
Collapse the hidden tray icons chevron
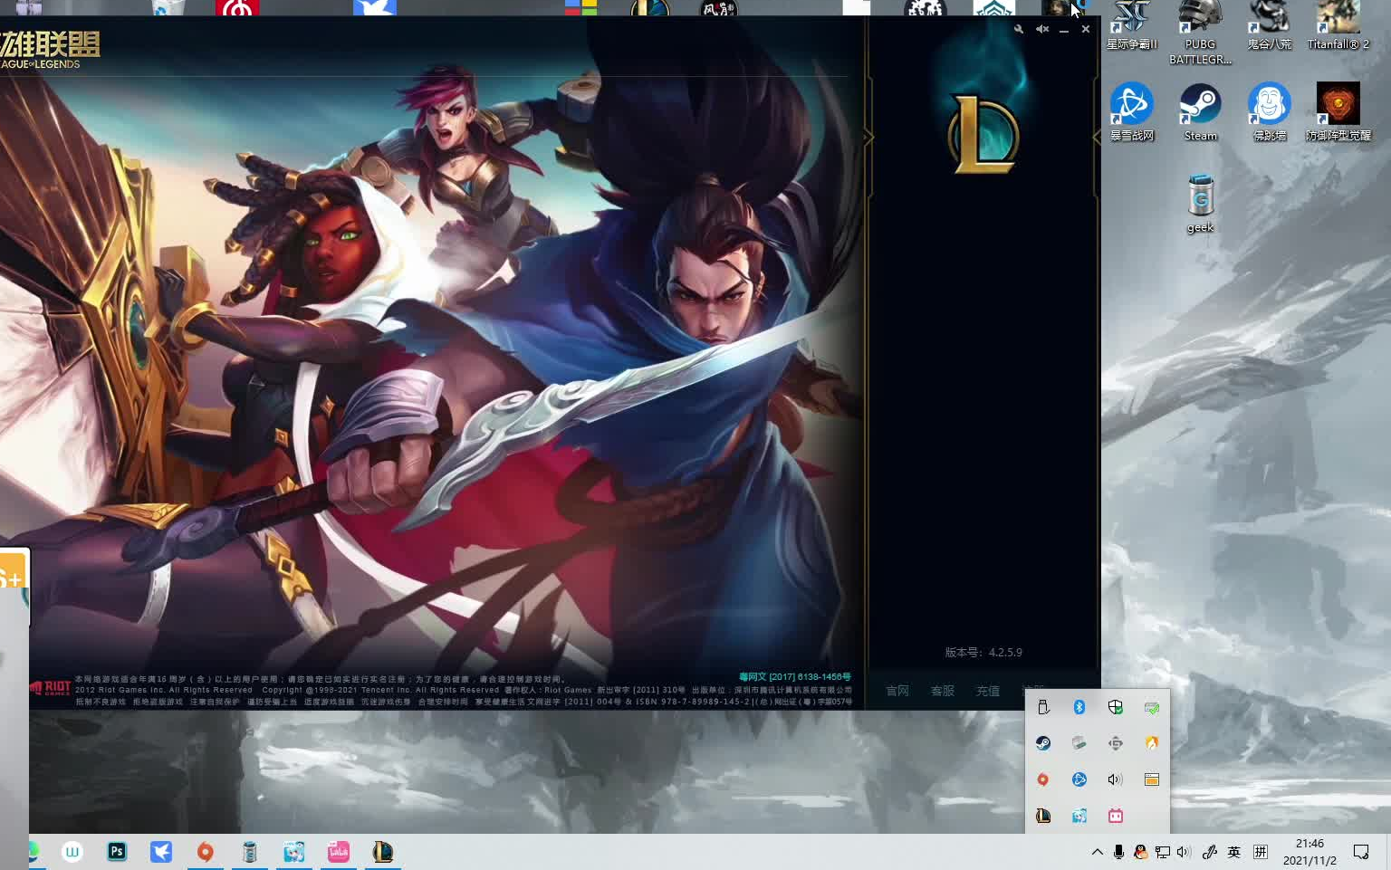1098,852
